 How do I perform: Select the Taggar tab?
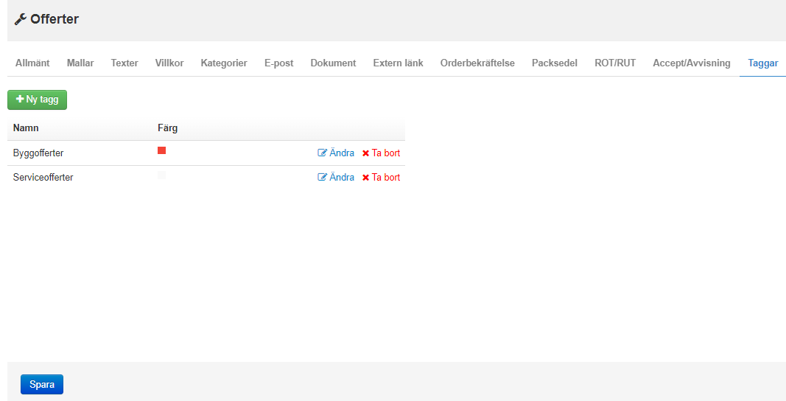(763, 63)
